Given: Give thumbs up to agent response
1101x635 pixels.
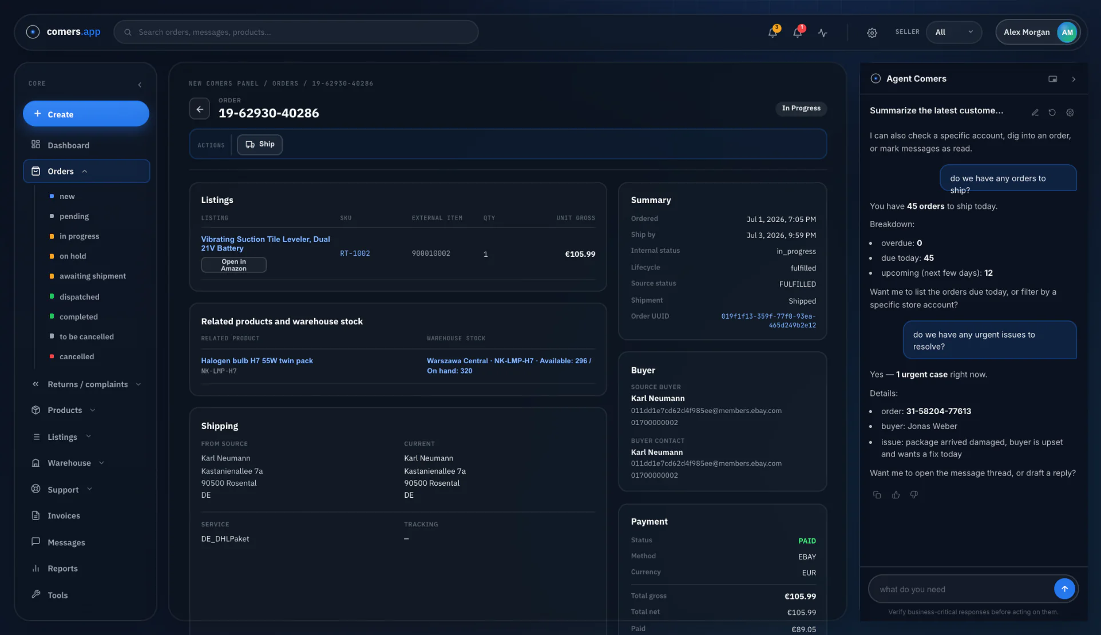Looking at the screenshot, I should click(x=896, y=495).
